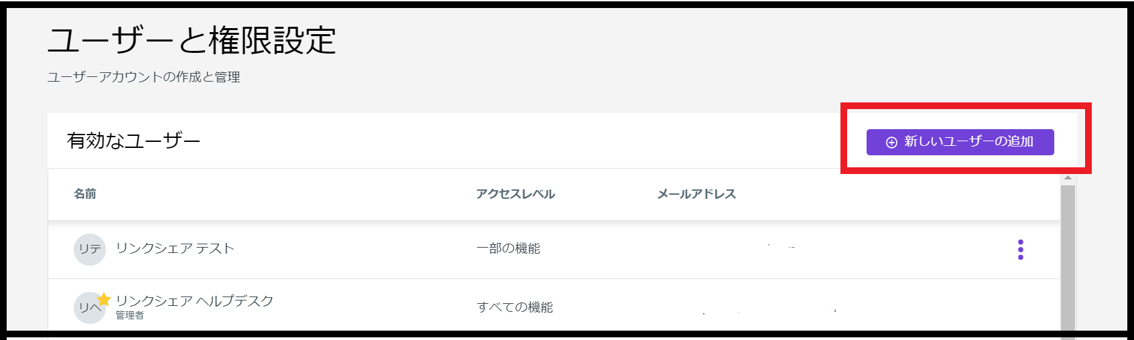The height and width of the screenshot is (340, 1134).
Task: Click the 一部の機能 access level
Action: click(x=508, y=248)
